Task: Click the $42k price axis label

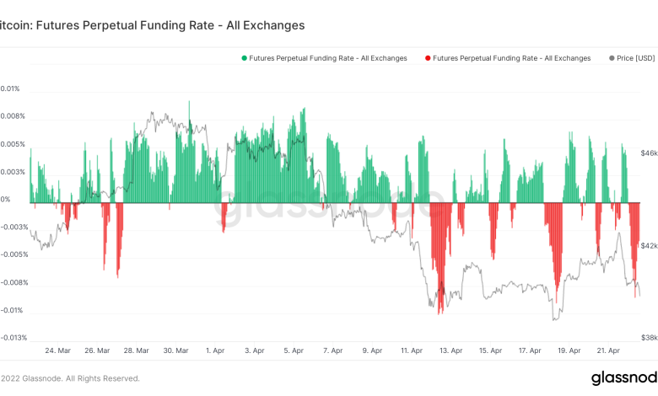Action: 649,246
